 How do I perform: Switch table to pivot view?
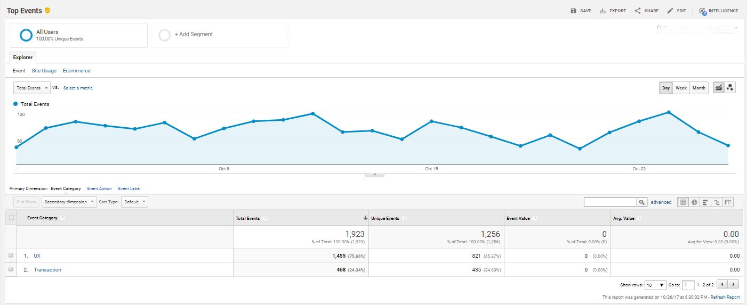coord(728,202)
